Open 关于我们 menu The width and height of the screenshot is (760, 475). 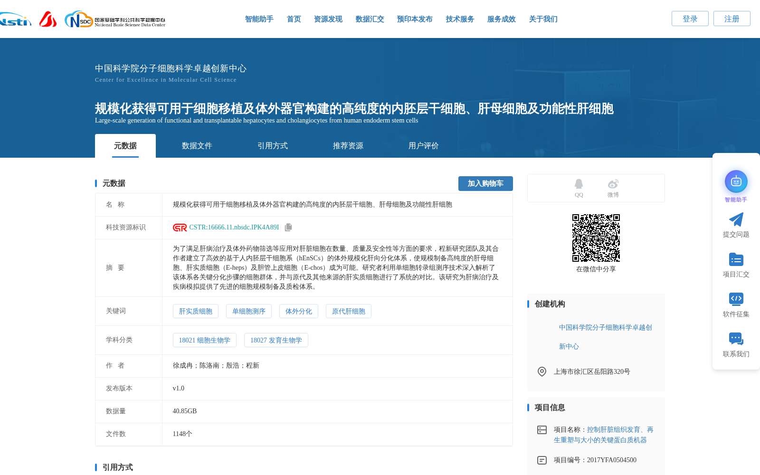[x=543, y=19]
